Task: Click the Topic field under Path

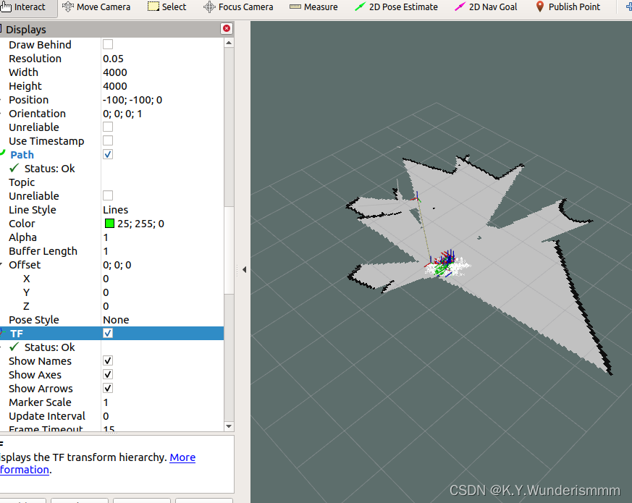Action: (x=162, y=182)
